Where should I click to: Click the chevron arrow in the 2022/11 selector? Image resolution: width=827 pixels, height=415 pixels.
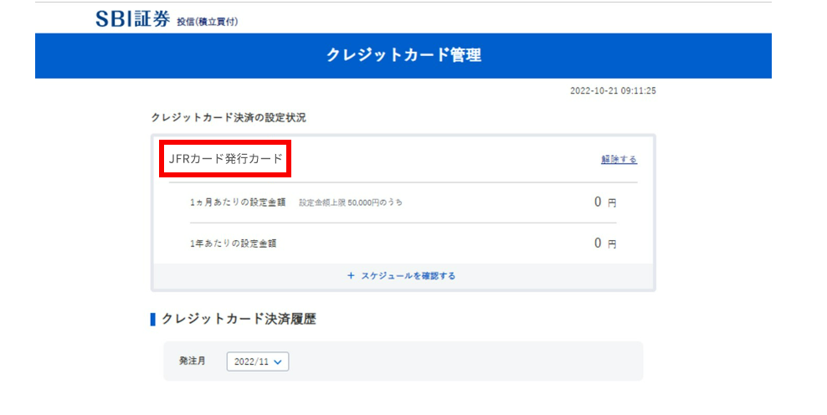click(278, 361)
